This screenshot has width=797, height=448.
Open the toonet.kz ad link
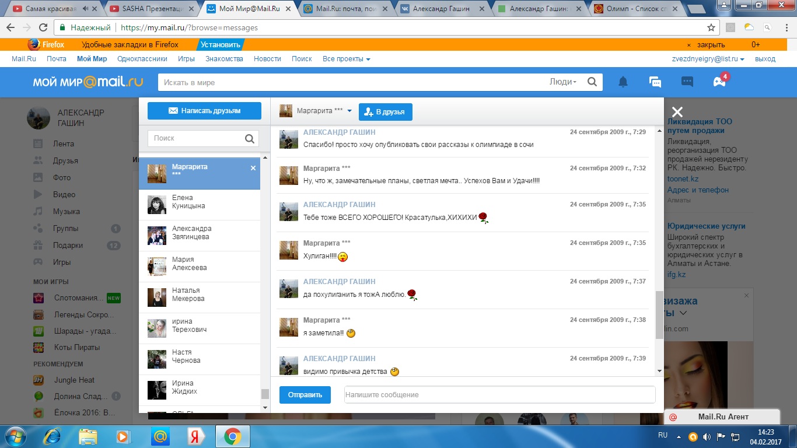tap(683, 179)
